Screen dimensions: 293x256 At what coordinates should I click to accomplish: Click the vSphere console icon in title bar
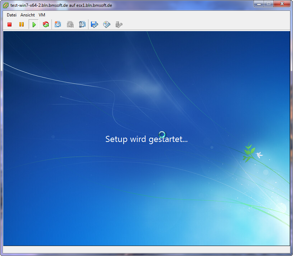click(x=6, y=5)
